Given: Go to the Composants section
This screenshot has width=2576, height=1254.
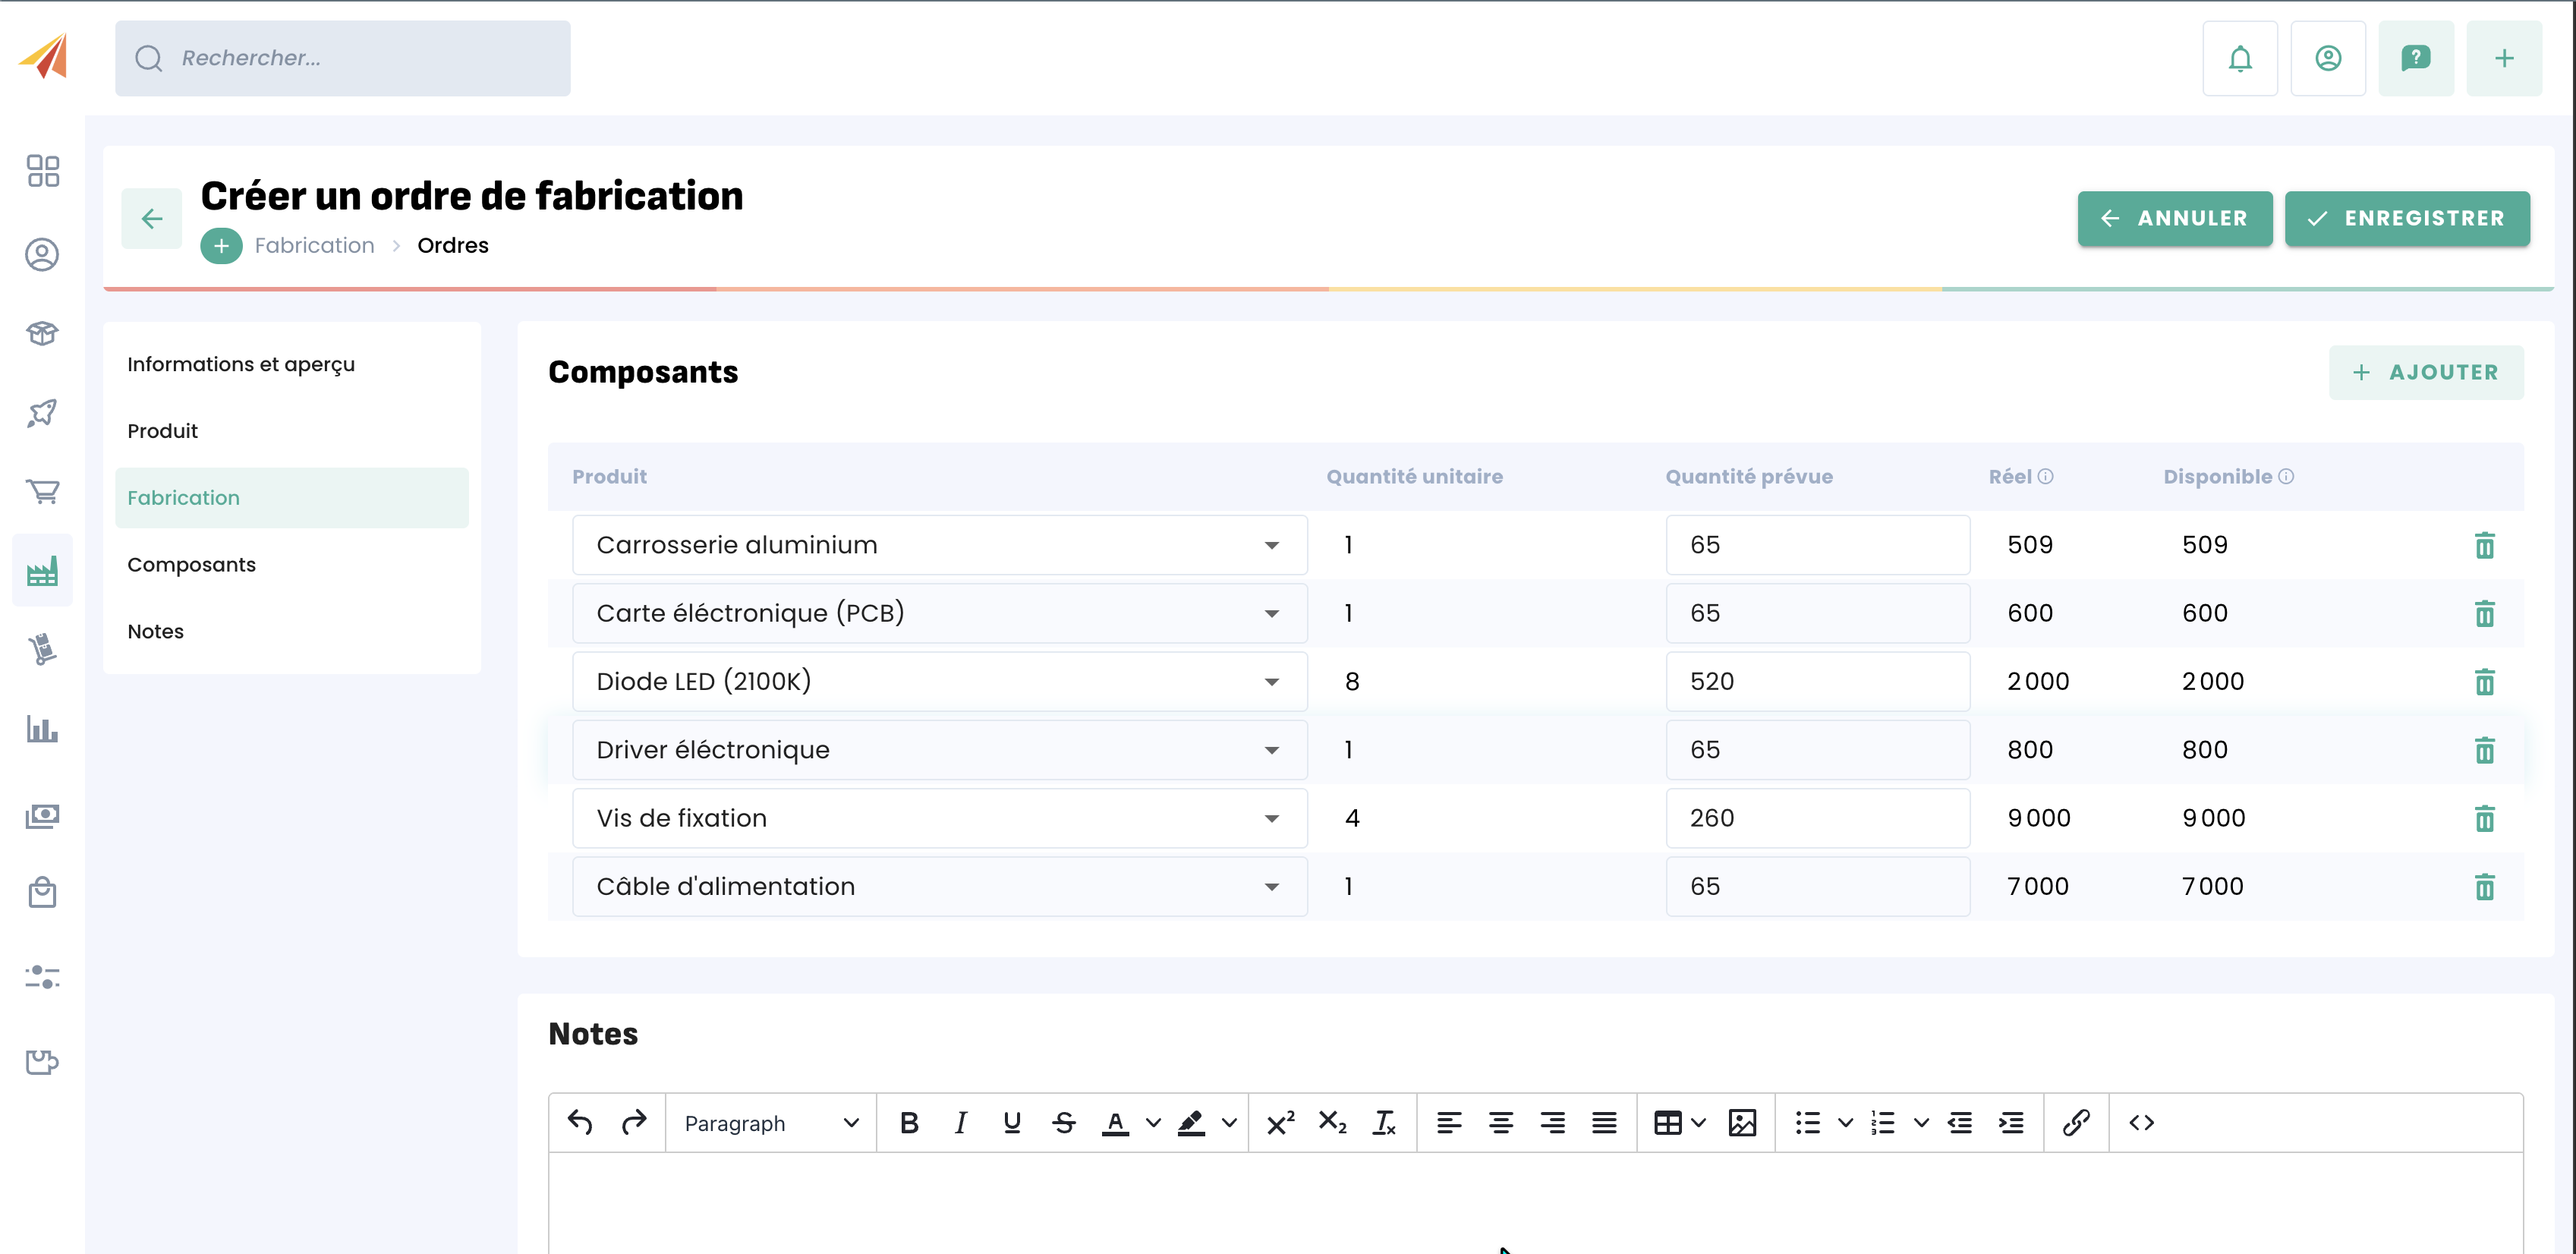Looking at the screenshot, I should pos(192,564).
